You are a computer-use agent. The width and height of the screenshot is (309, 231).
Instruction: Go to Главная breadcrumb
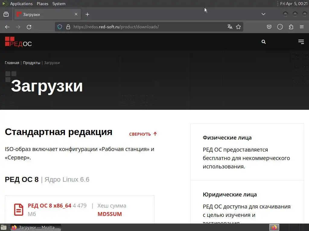[12, 63]
